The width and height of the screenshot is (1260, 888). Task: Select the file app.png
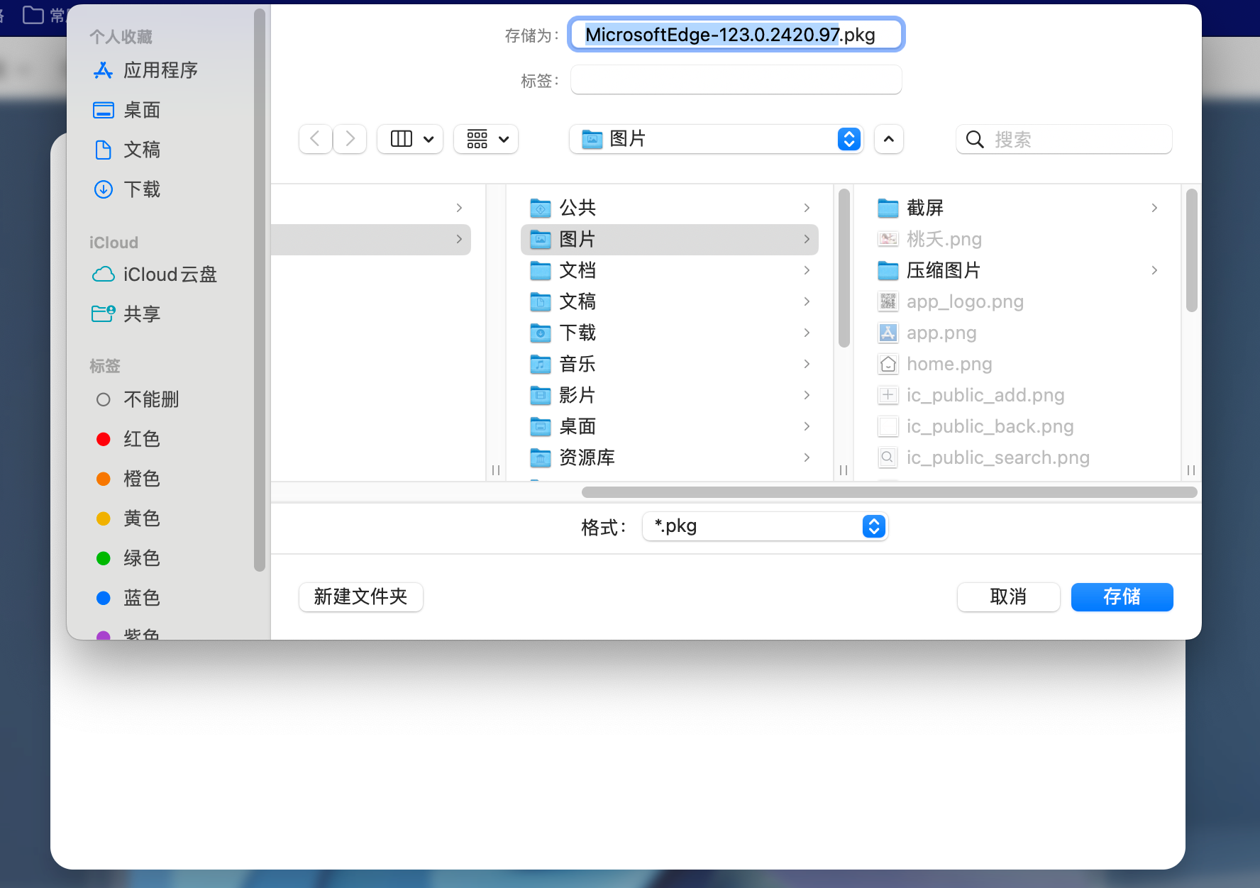1017,333
